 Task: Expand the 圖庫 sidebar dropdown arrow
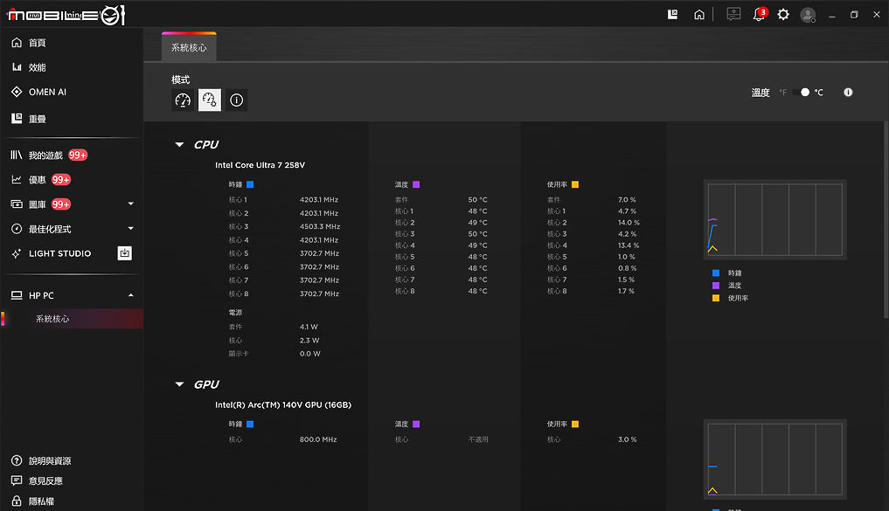pos(131,204)
